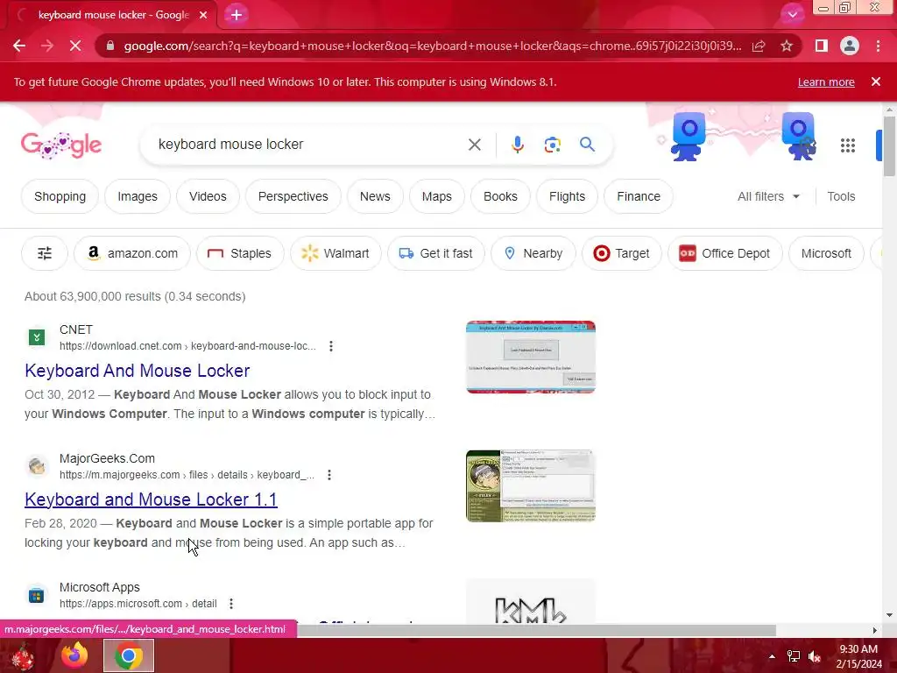
Task: Switch to Videos results
Action: 208,196
